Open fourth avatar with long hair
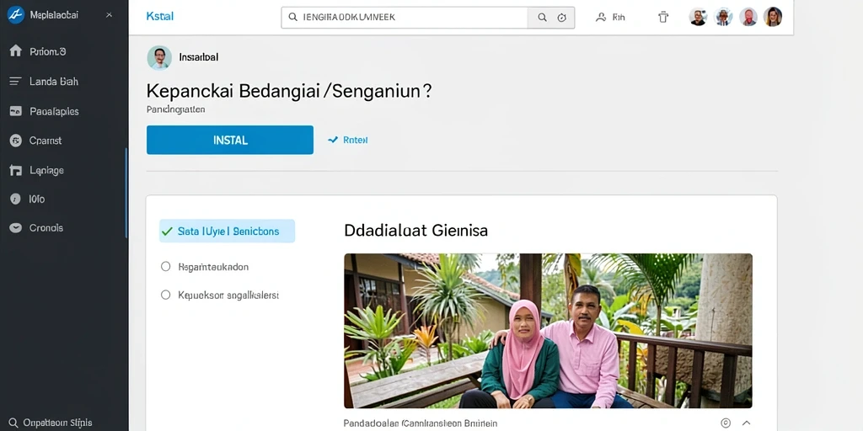Screen dimensions: 863x431 [x=773, y=17]
